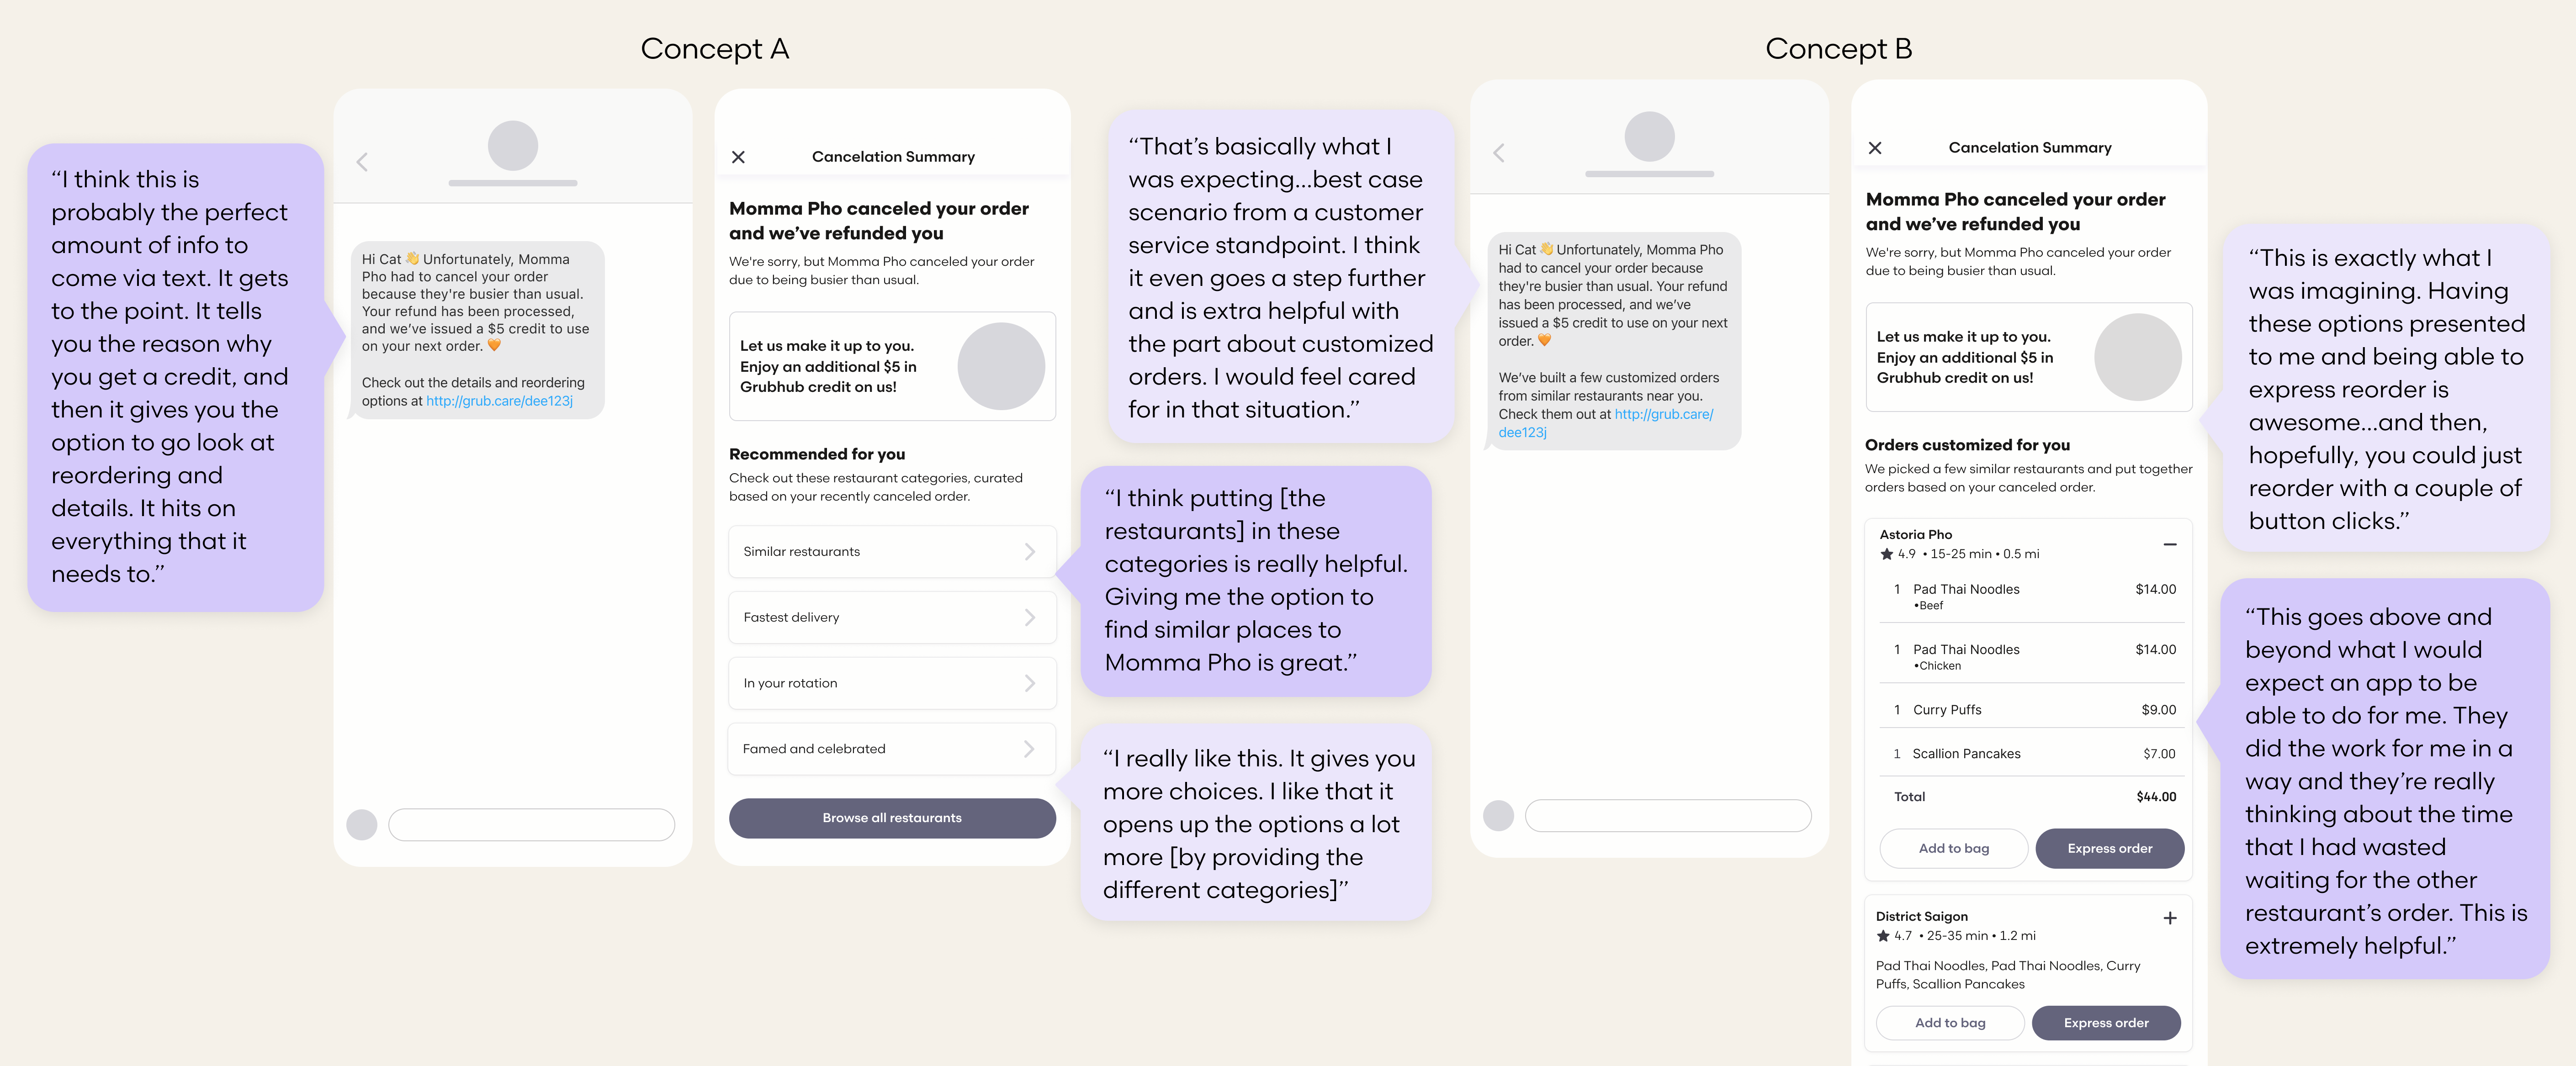Click Add to bag under District Saigon
The image size is (2576, 1066).
(1949, 1023)
